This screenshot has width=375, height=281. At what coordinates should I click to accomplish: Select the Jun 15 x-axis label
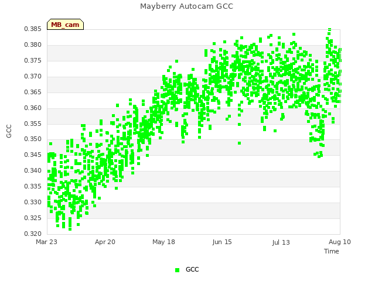click(x=222, y=242)
